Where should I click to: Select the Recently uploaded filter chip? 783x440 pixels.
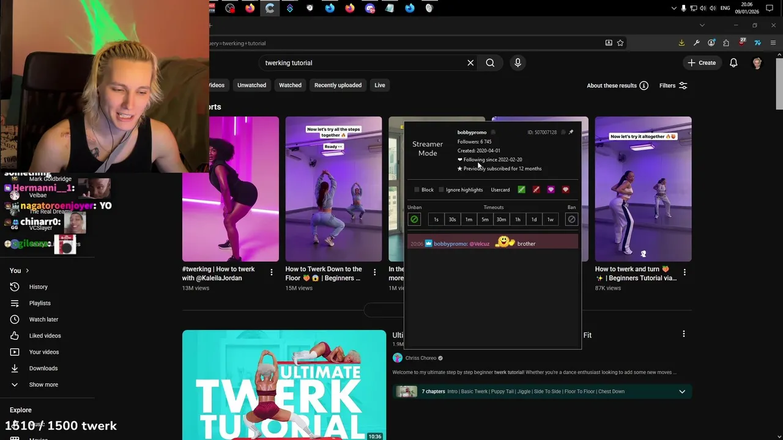pos(338,85)
